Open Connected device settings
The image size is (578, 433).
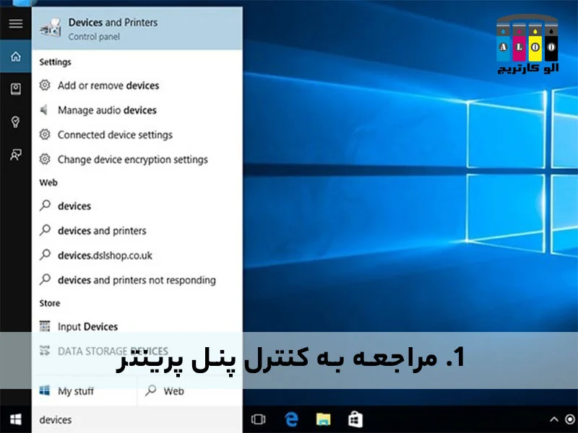(137, 135)
